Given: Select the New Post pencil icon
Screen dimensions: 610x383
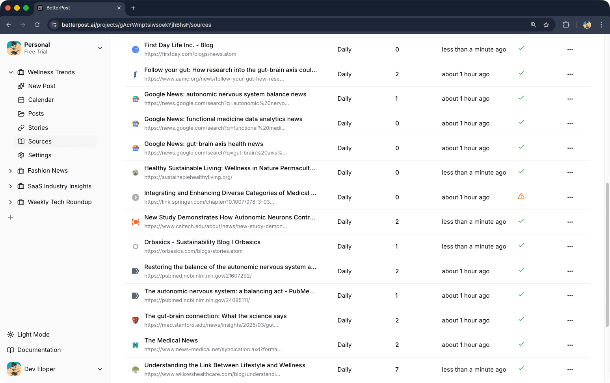Looking at the screenshot, I should coord(21,86).
